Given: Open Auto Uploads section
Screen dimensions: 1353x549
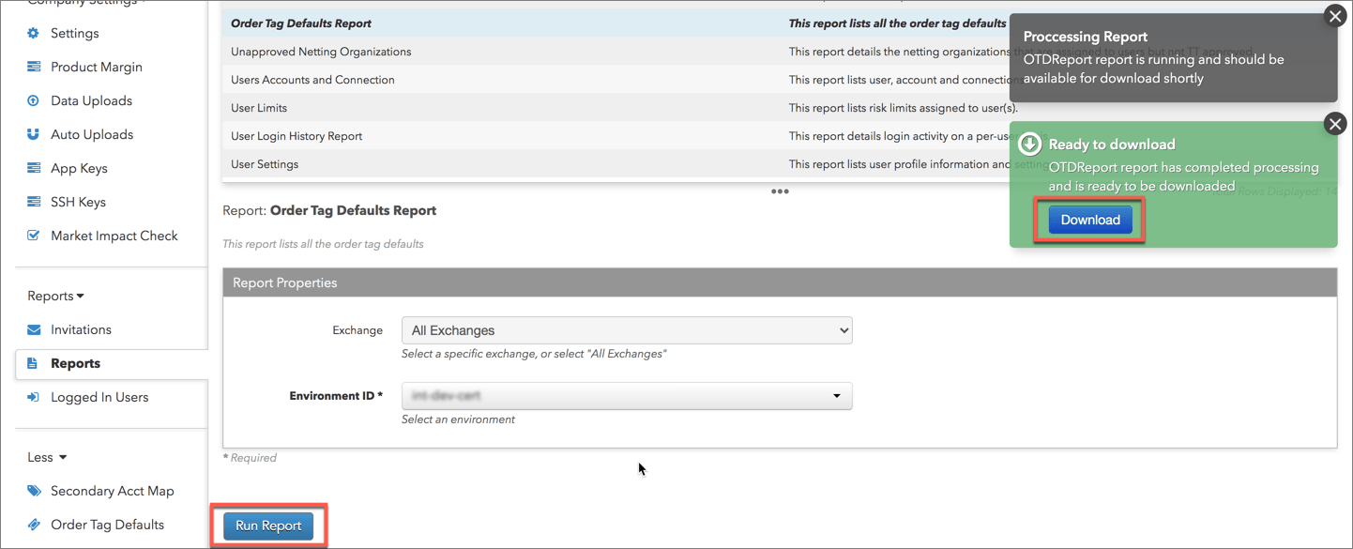Looking at the screenshot, I should (92, 134).
